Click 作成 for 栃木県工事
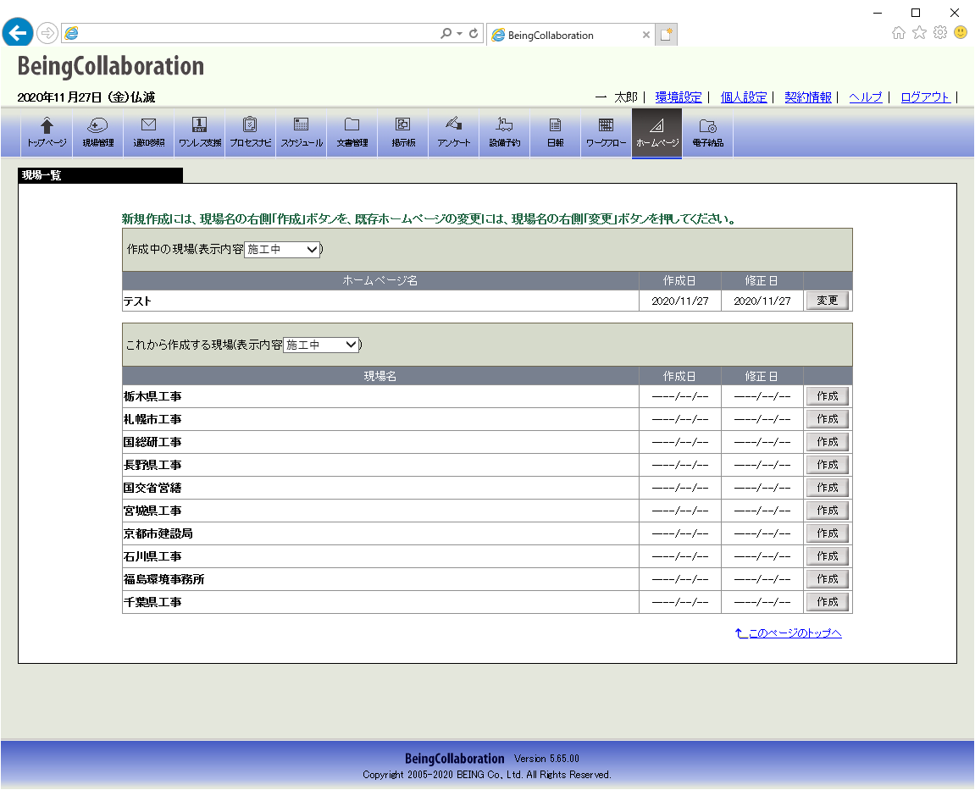Screen dimensions: 975x790 point(828,396)
